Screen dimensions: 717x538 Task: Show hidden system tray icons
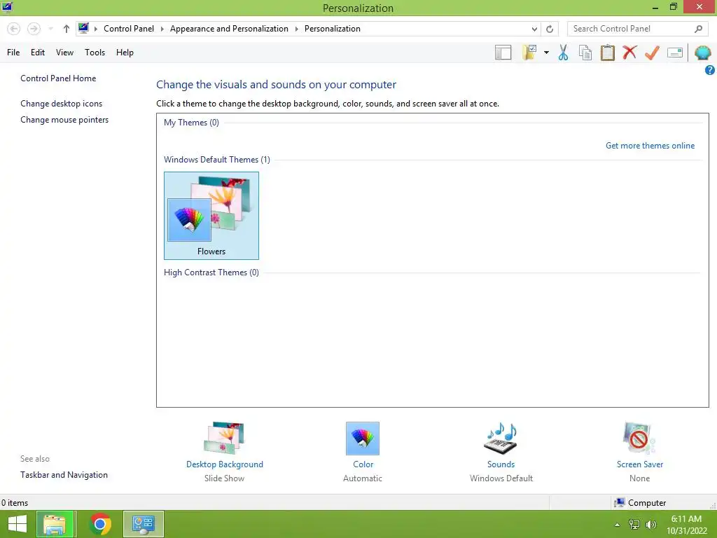[x=617, y=525]
